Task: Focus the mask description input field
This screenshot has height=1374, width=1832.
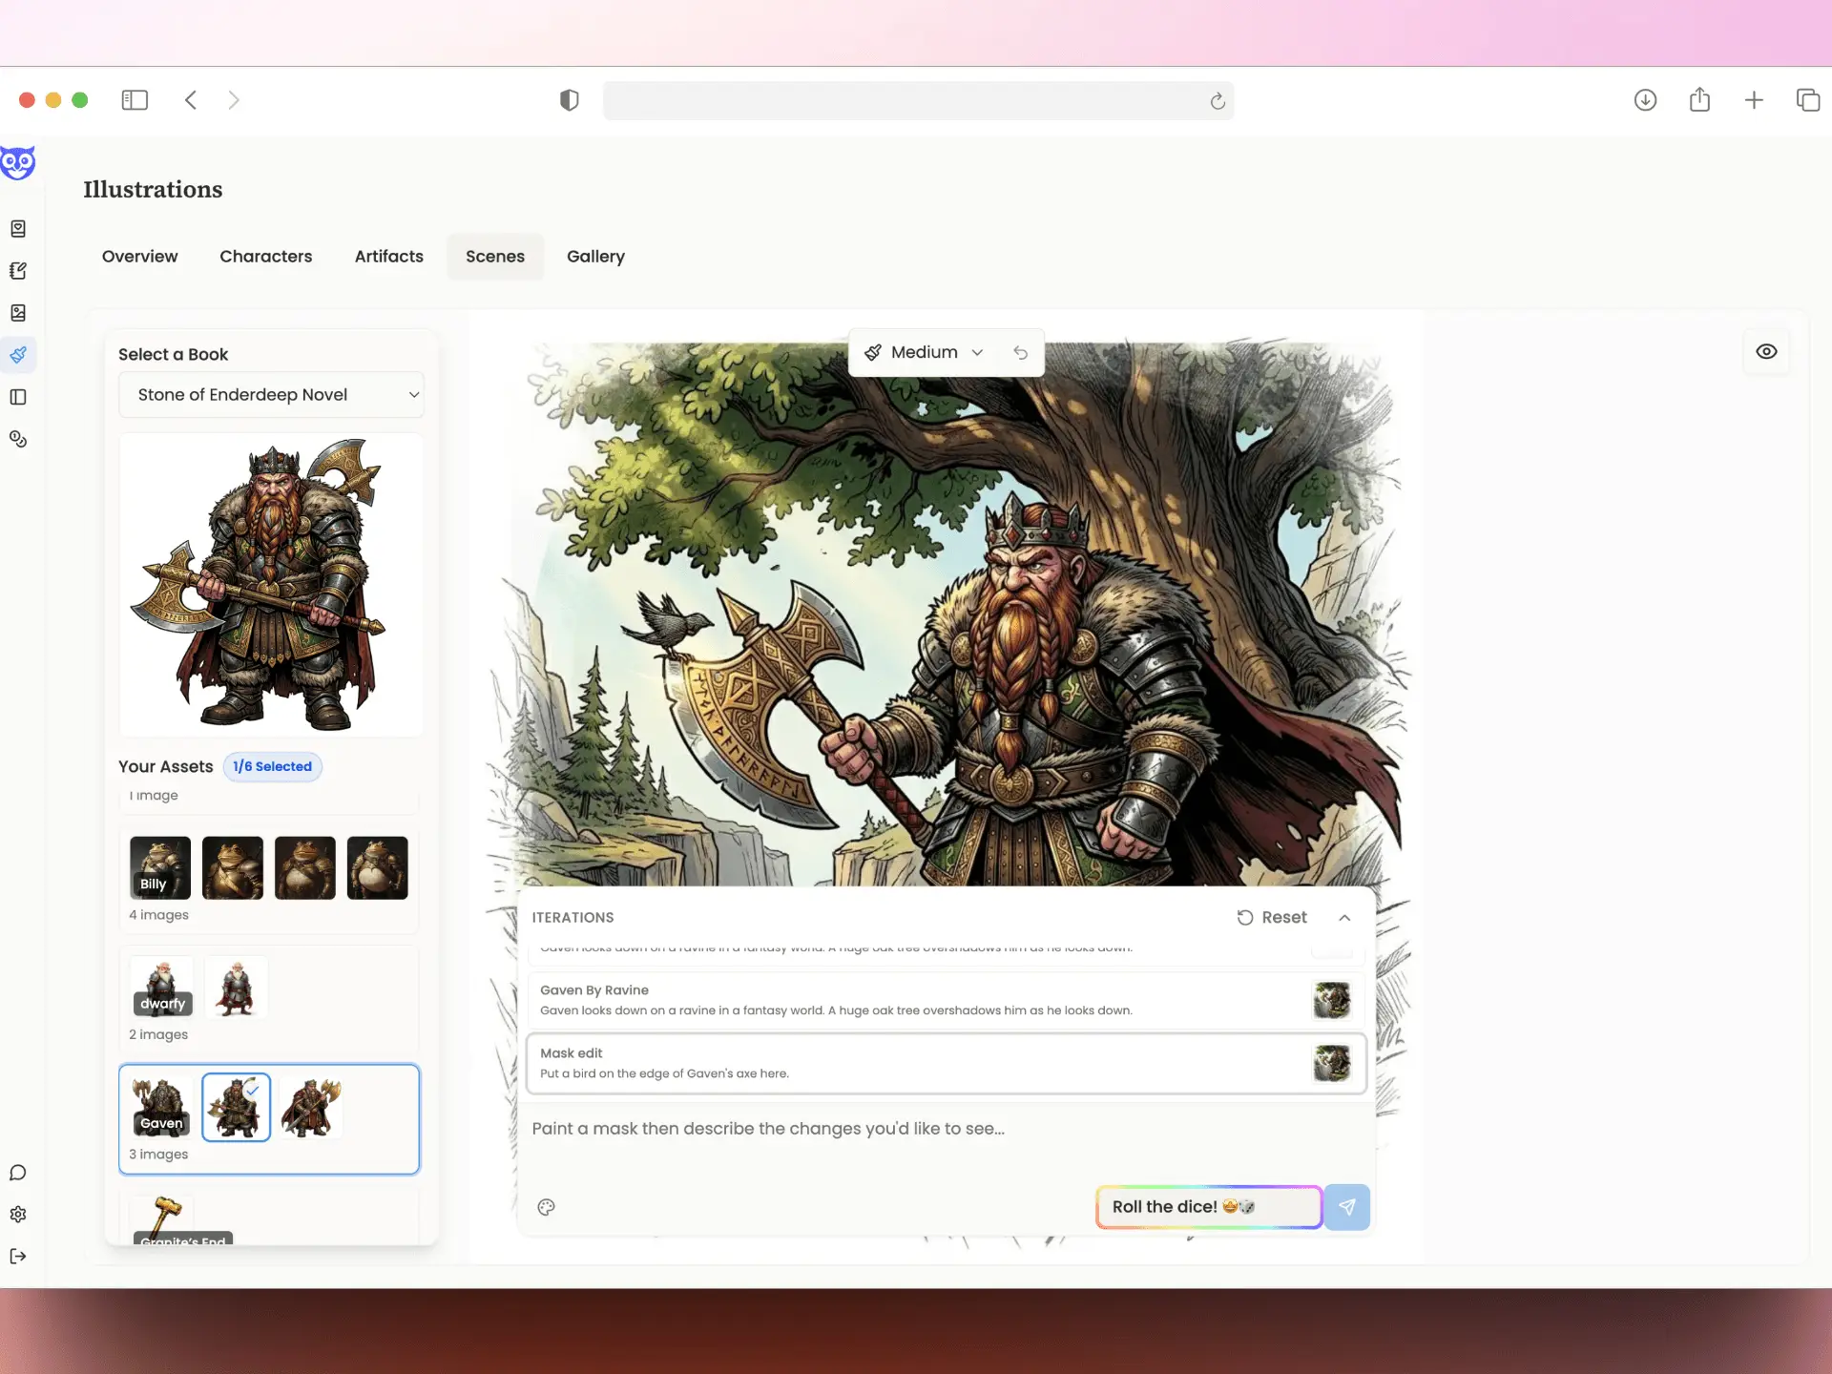Action: (947, 1140)
